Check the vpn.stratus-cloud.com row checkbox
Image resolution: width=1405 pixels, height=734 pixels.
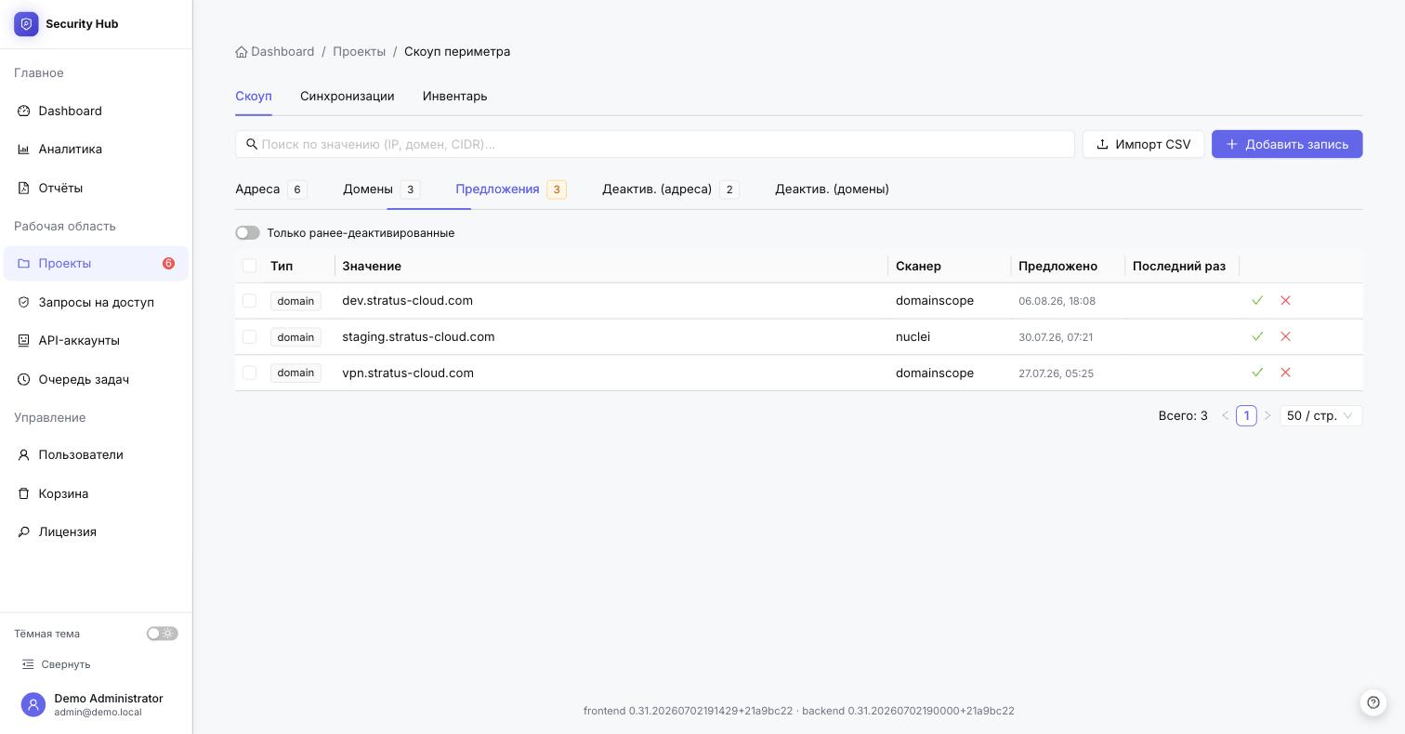249,373
